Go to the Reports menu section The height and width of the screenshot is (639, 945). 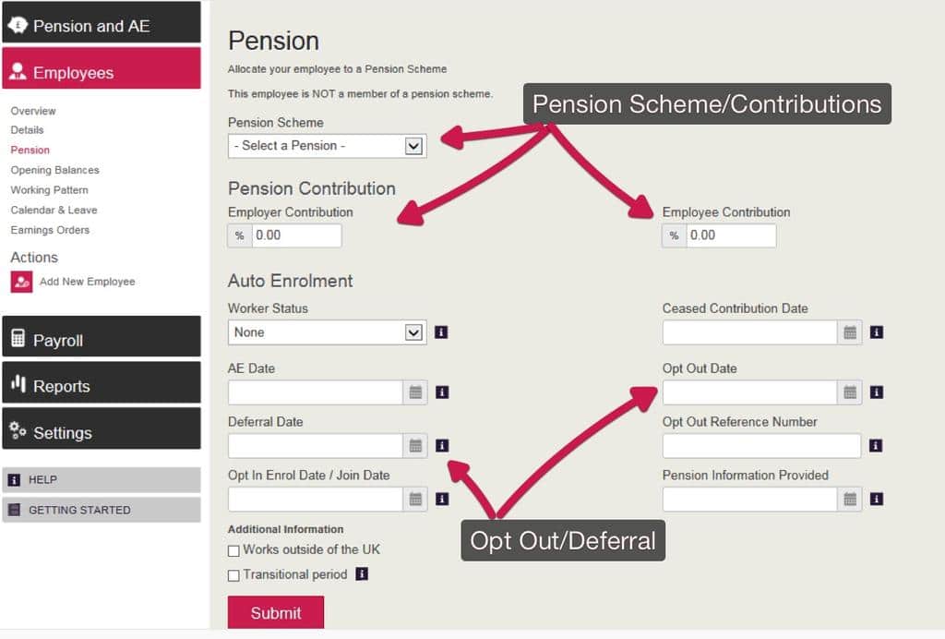click(102, 386)
